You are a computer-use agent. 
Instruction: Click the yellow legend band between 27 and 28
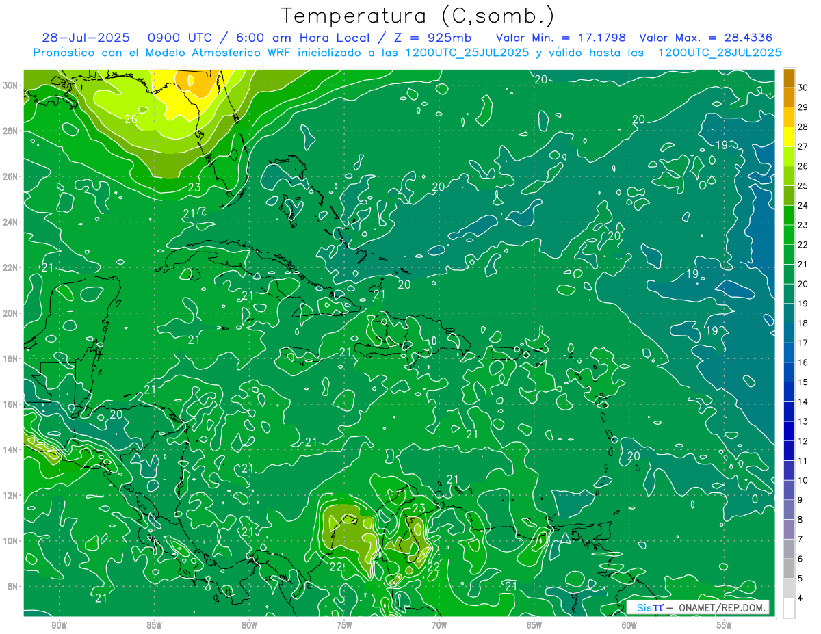pyautogui.click(x=789, y=137)
